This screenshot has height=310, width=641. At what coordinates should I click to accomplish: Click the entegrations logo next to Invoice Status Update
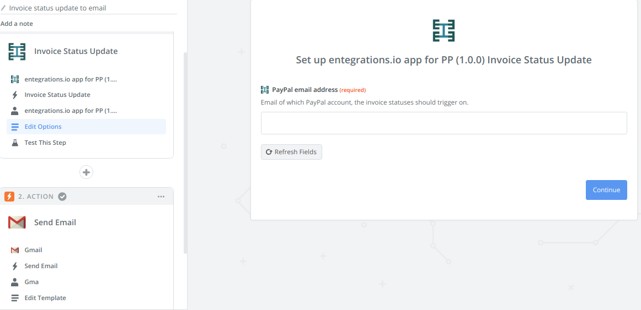pos(17,51)
